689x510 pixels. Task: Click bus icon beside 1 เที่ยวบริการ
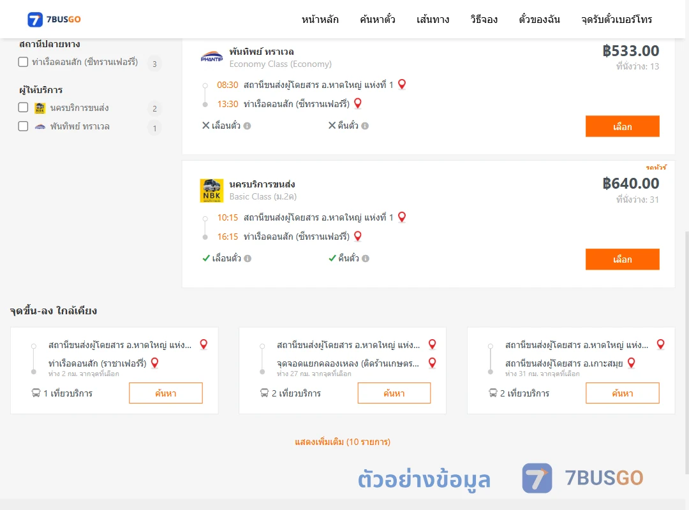(x=36, y=393)
